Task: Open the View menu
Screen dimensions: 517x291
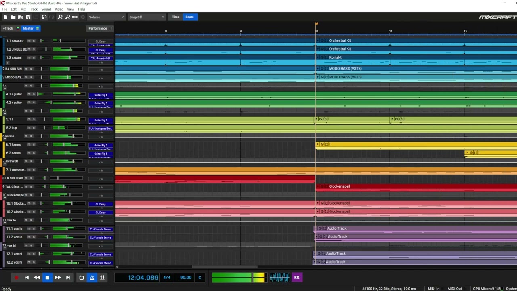Action: click(x=70, y=9)
